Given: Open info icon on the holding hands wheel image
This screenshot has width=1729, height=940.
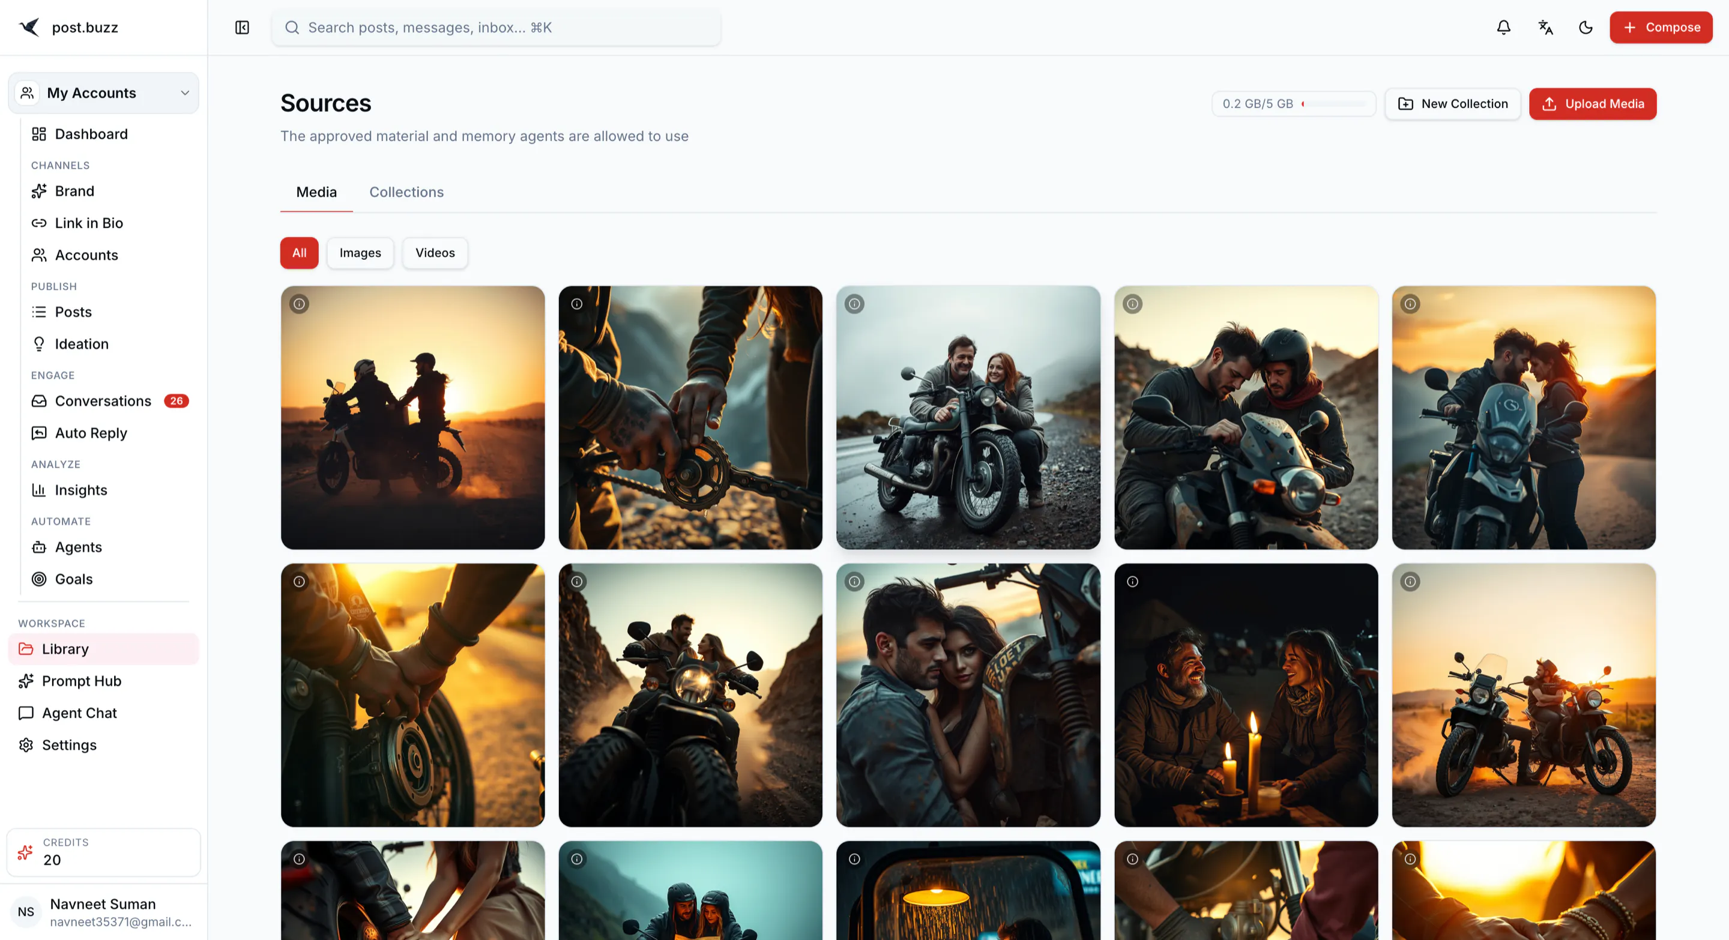Looking at the screenshot, I should click(300, 582).
